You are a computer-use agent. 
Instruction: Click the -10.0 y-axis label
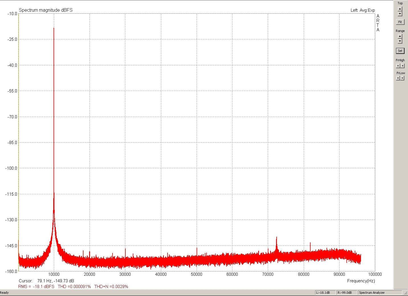[x=12, y=14]
